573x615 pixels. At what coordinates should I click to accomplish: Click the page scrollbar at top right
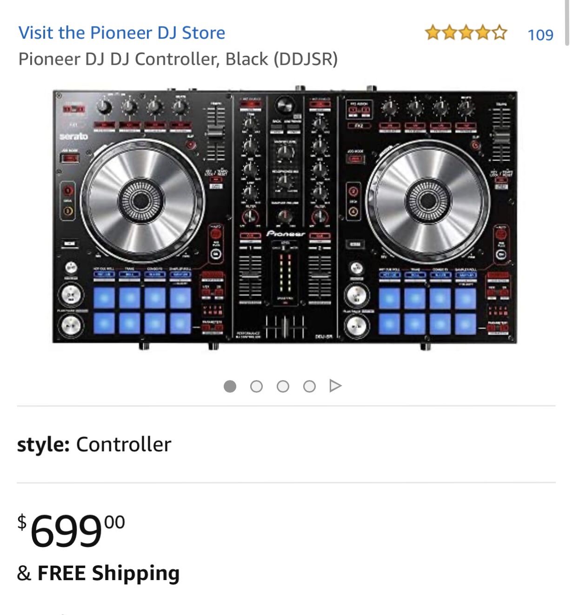click(x=567, y=23)
